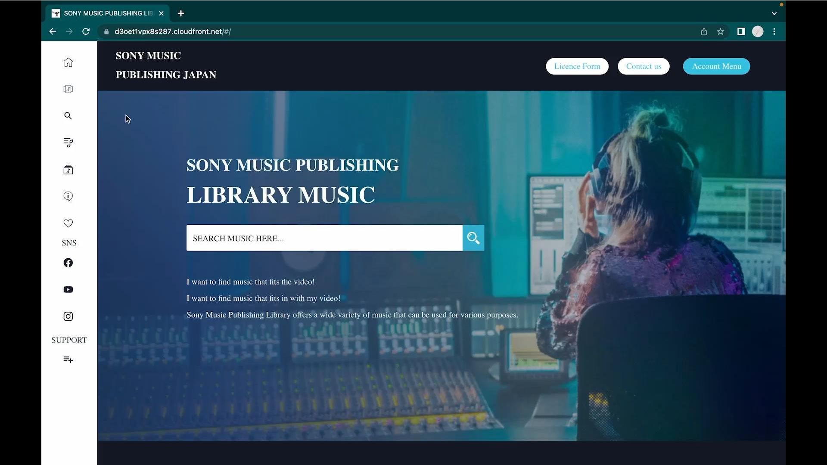Click the Contact us button
This screenshot has height=465, width=827.
coord(644,66)
